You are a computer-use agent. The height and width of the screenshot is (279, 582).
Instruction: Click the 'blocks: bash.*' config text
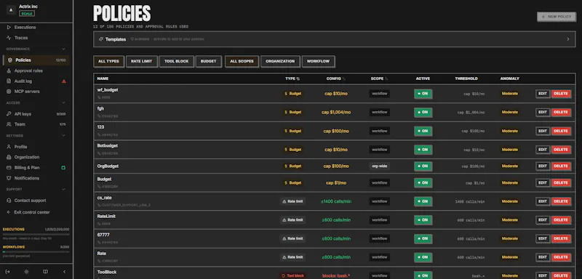[x=336, y=276]
